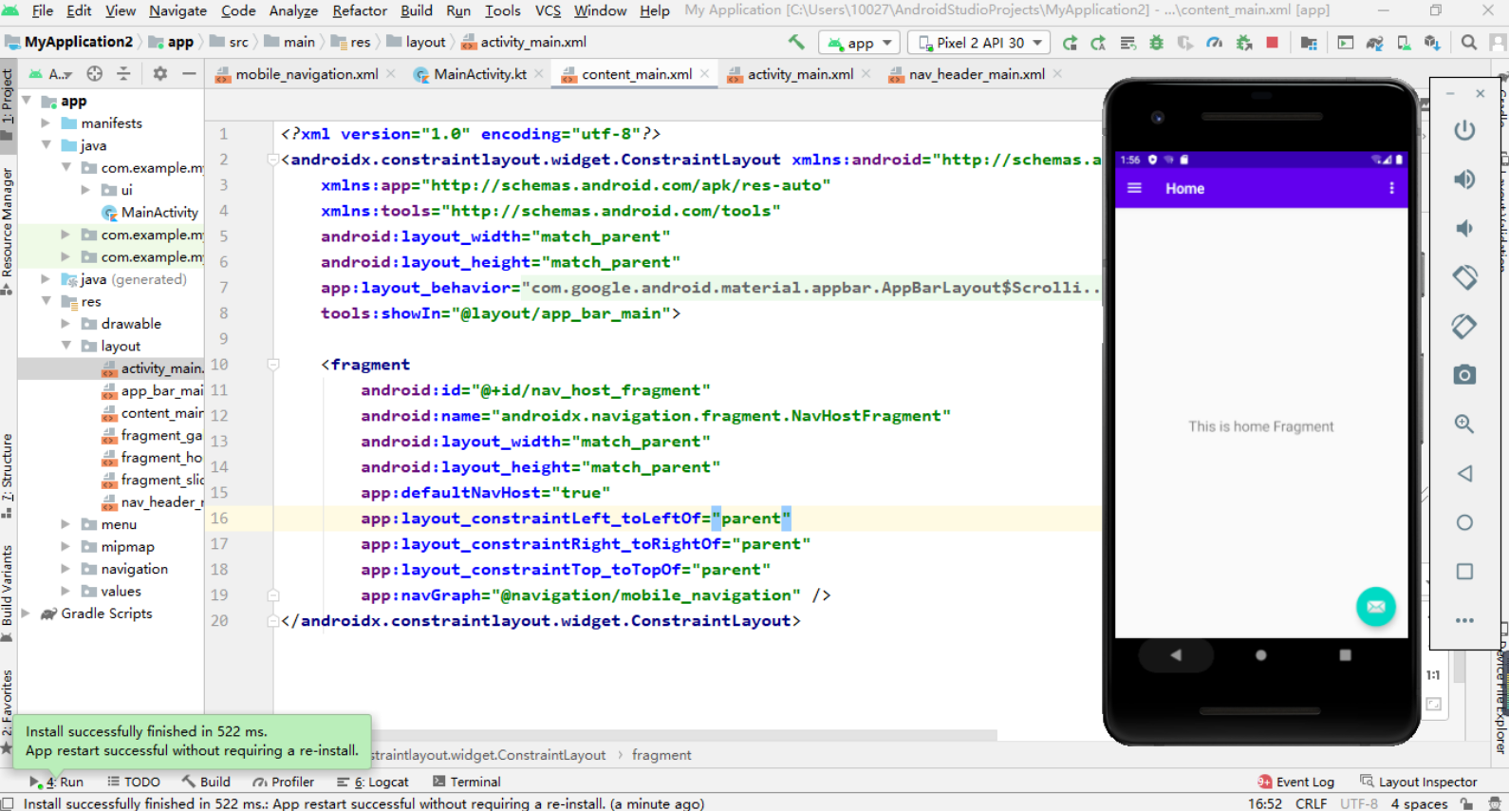Click the Search Everywhere magnifier icon
The image size is (1509, 811).
coord(1469,43)
